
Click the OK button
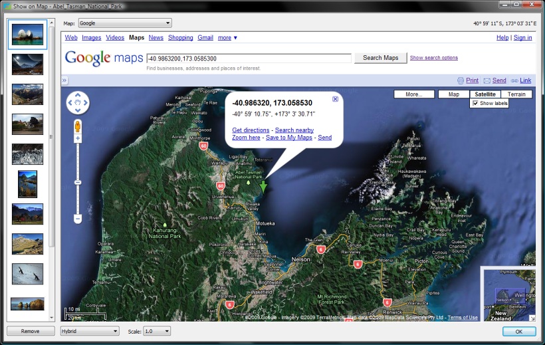click(x=519, y=332)
